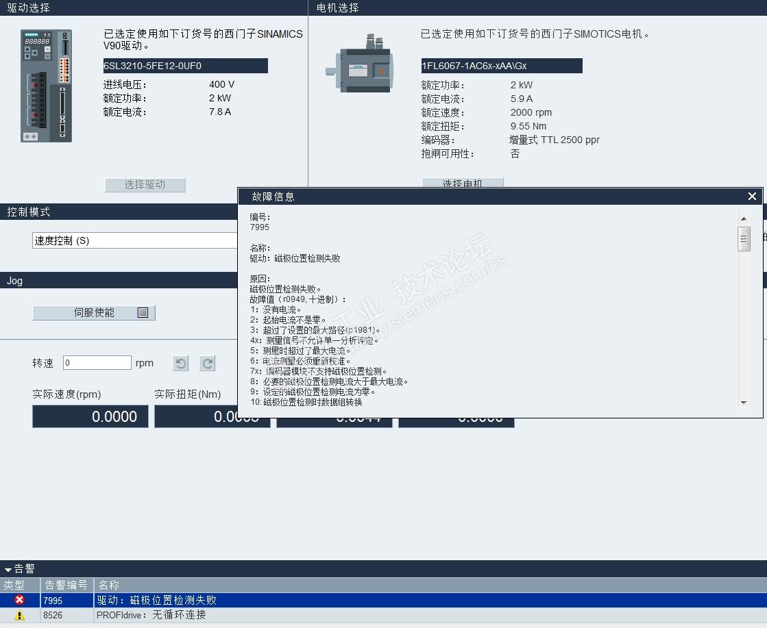This screenshot has width=767, height=628.
Task: Click the 2000 rpm rated speed value
Action: (531, 112)
